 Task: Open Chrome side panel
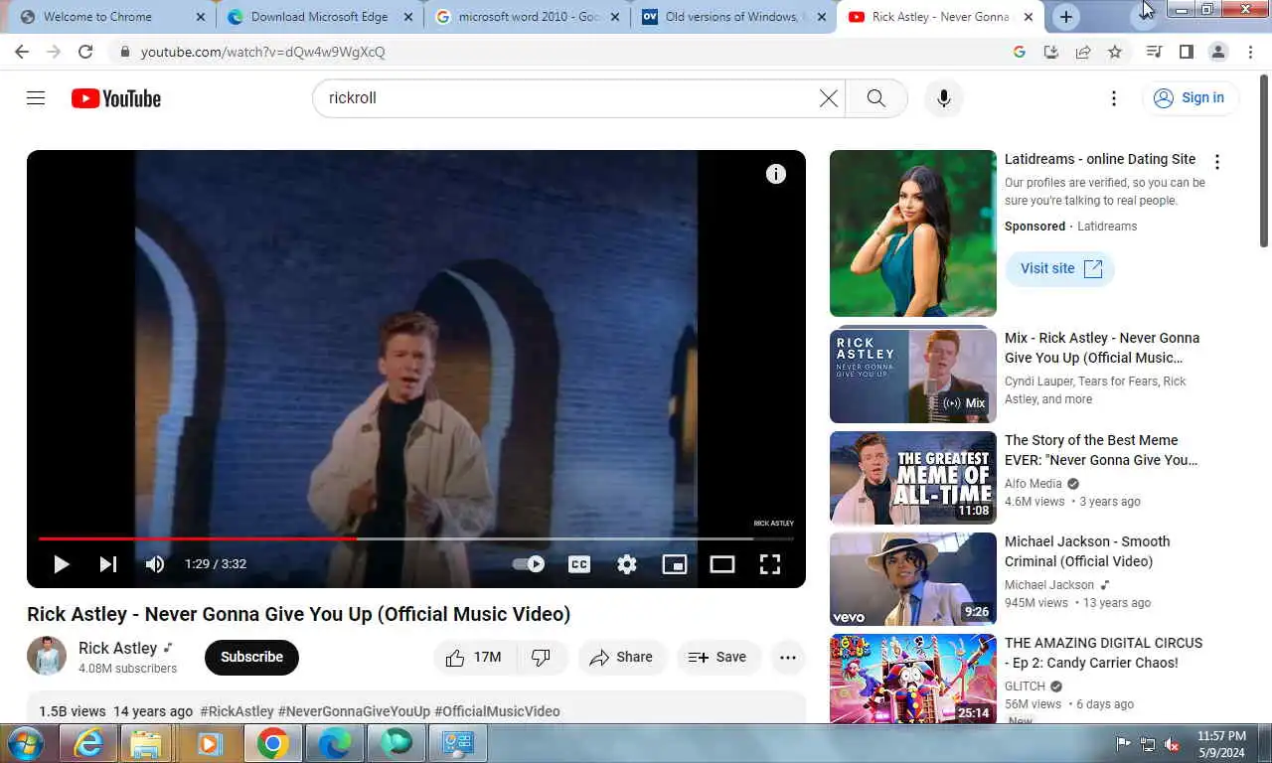1186,52
